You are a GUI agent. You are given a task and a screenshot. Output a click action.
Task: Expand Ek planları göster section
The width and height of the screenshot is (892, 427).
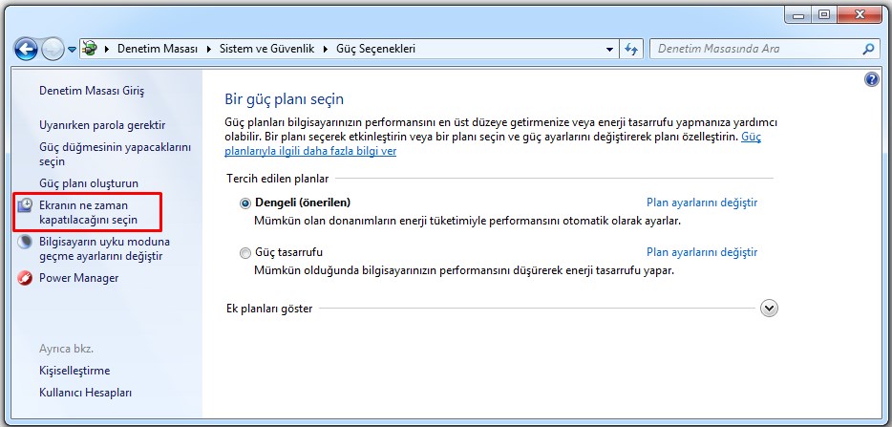pos(771,308)
